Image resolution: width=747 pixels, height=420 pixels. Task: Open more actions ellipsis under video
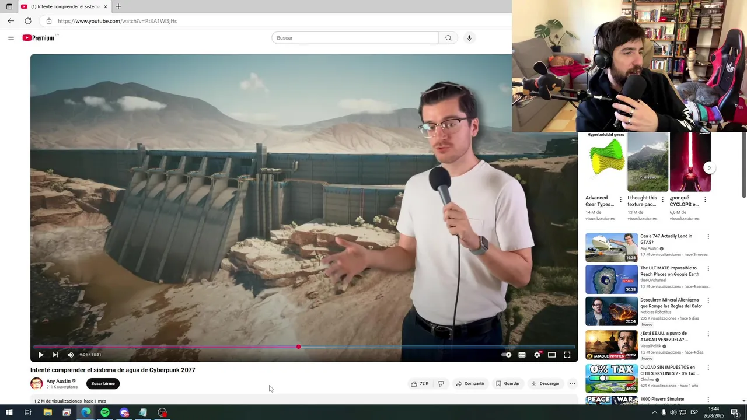tap(573, 384)
